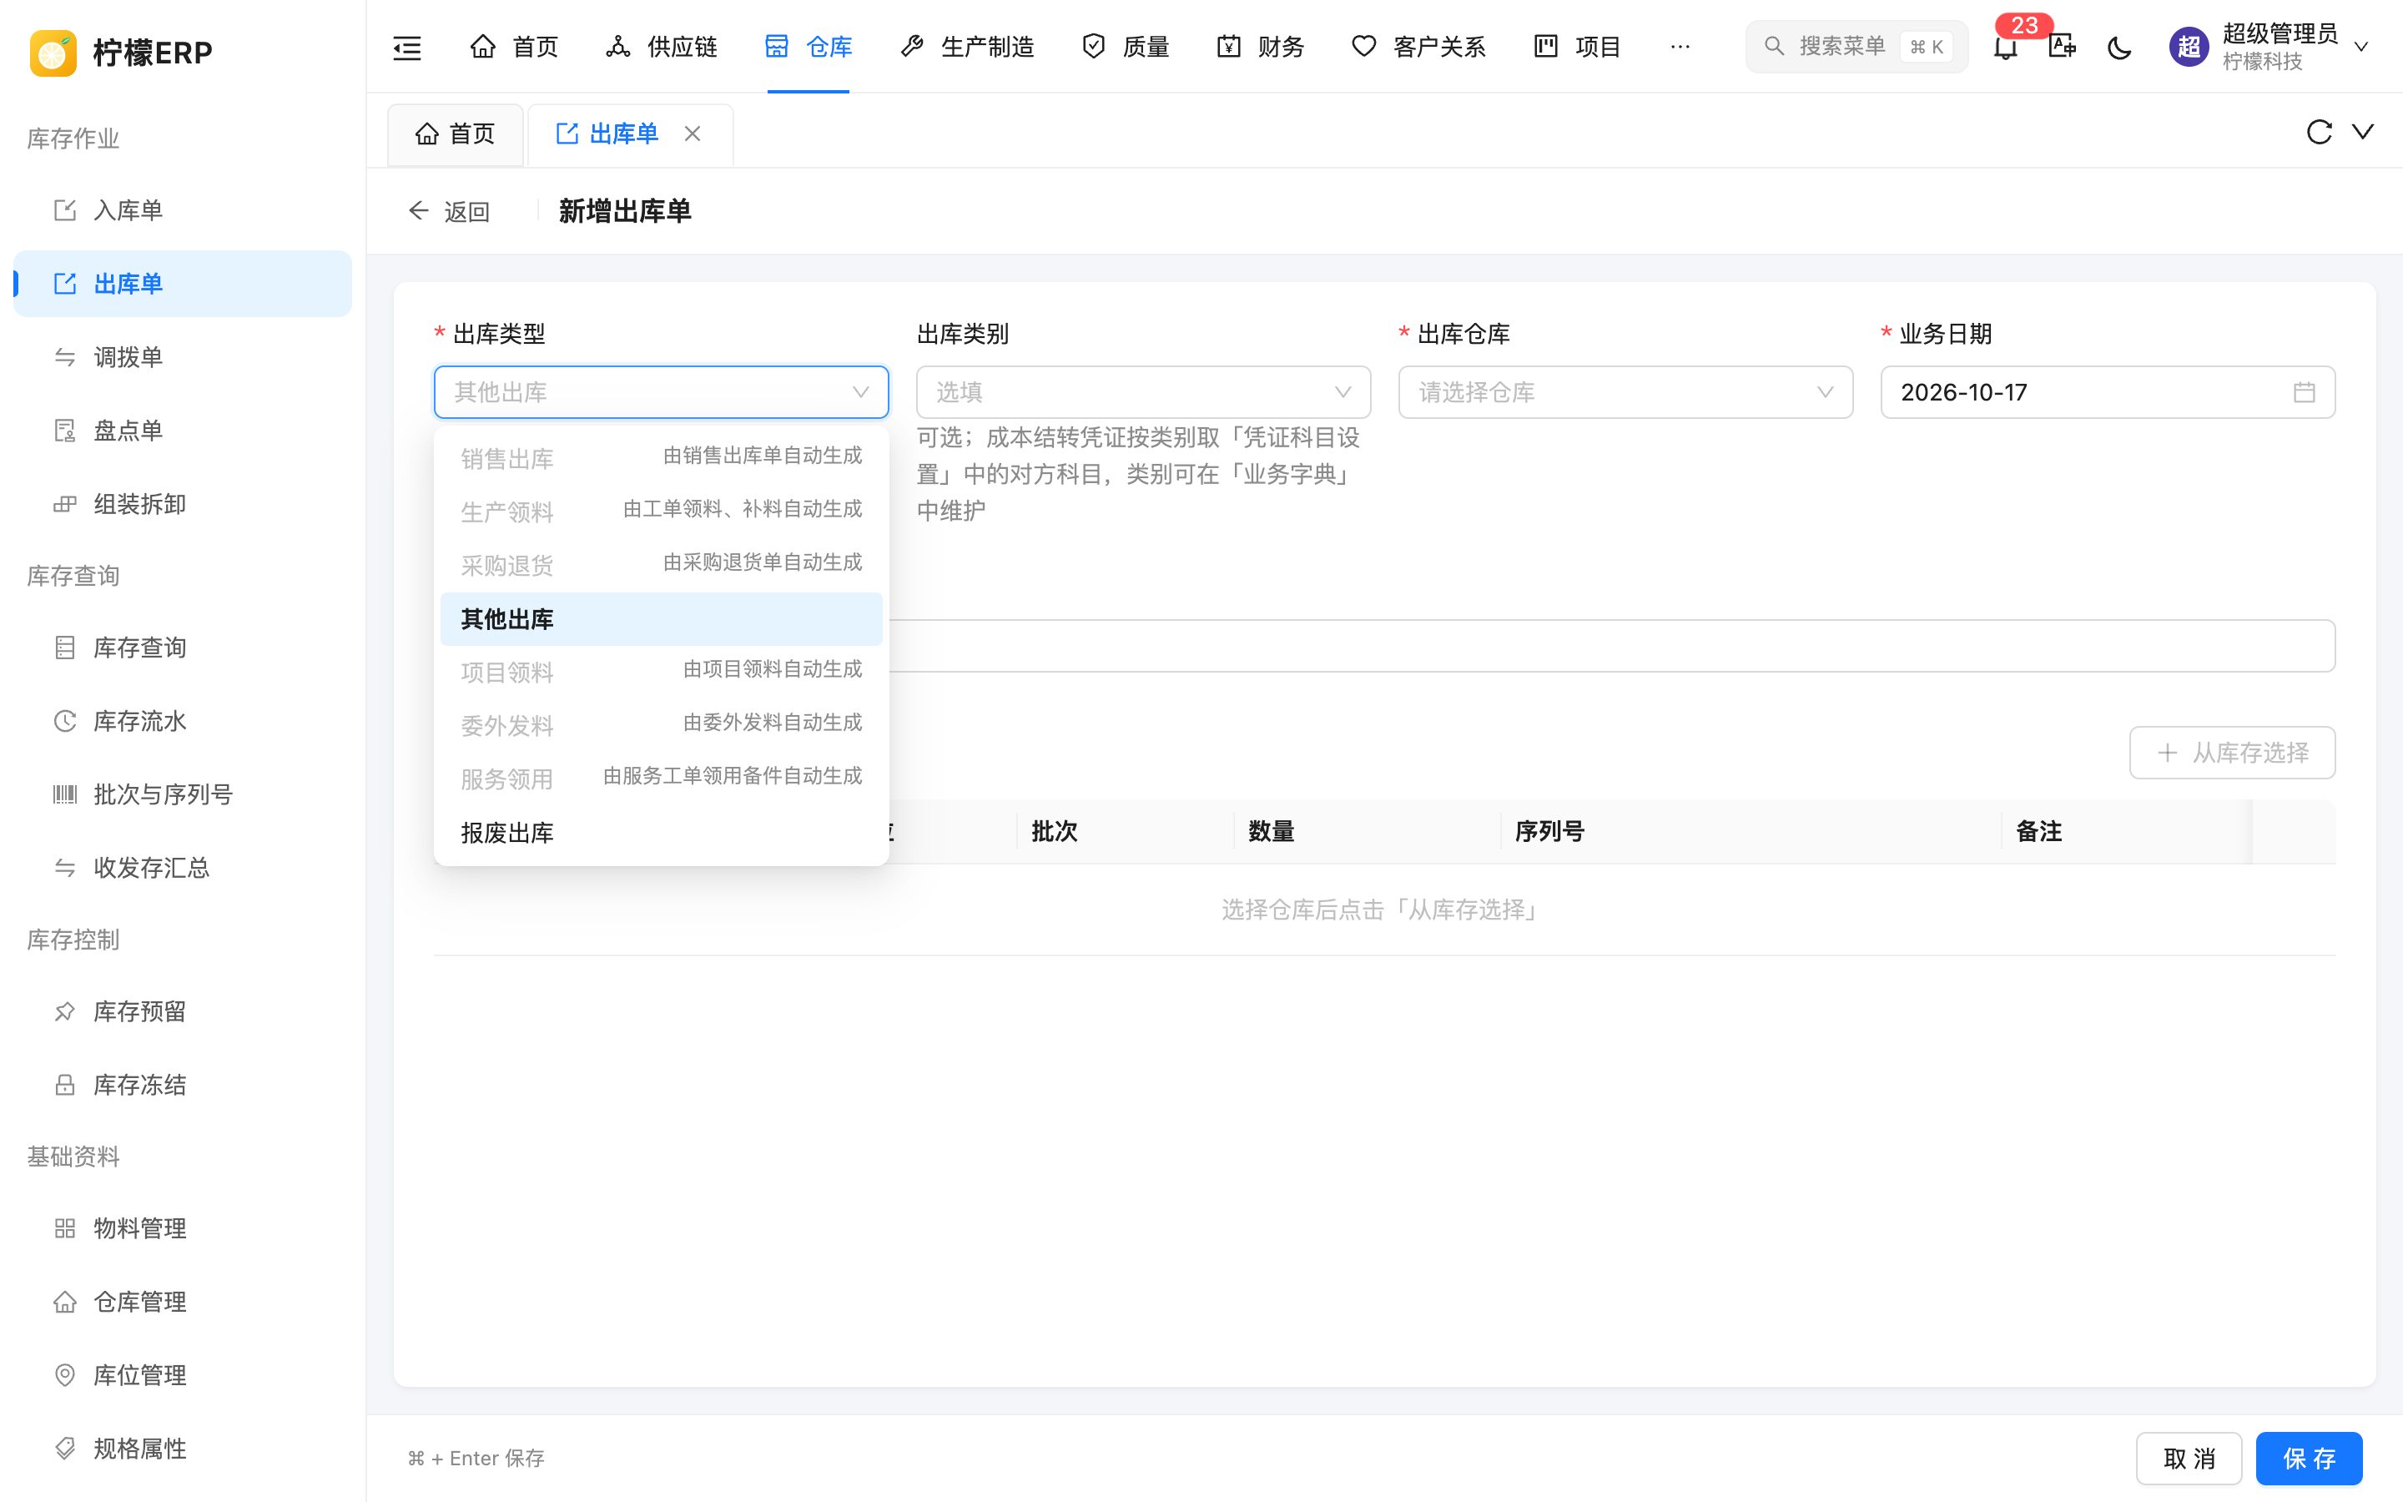Open 盘点单 in the sidebar

pyautogui.click(x=183, y=431)
